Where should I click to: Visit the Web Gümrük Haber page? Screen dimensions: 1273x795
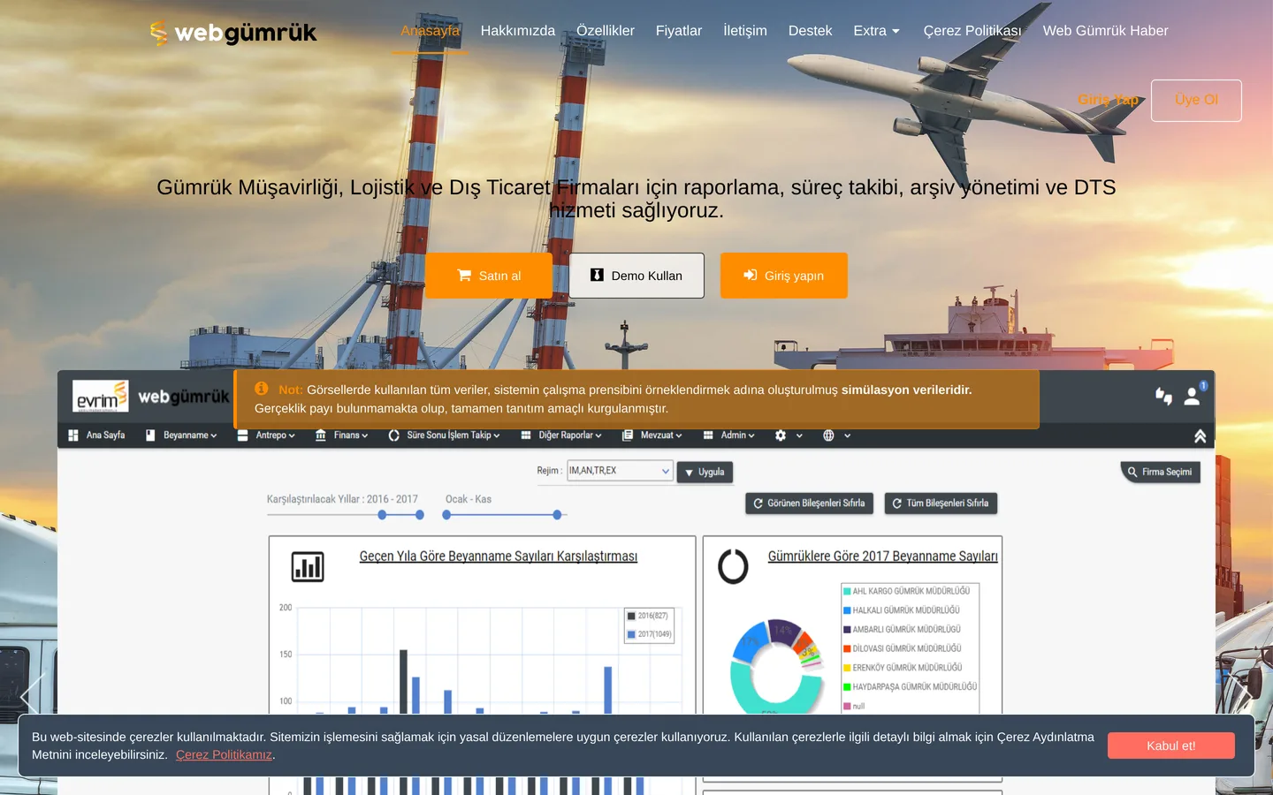pyautogui.click(x=1106, y=31)
